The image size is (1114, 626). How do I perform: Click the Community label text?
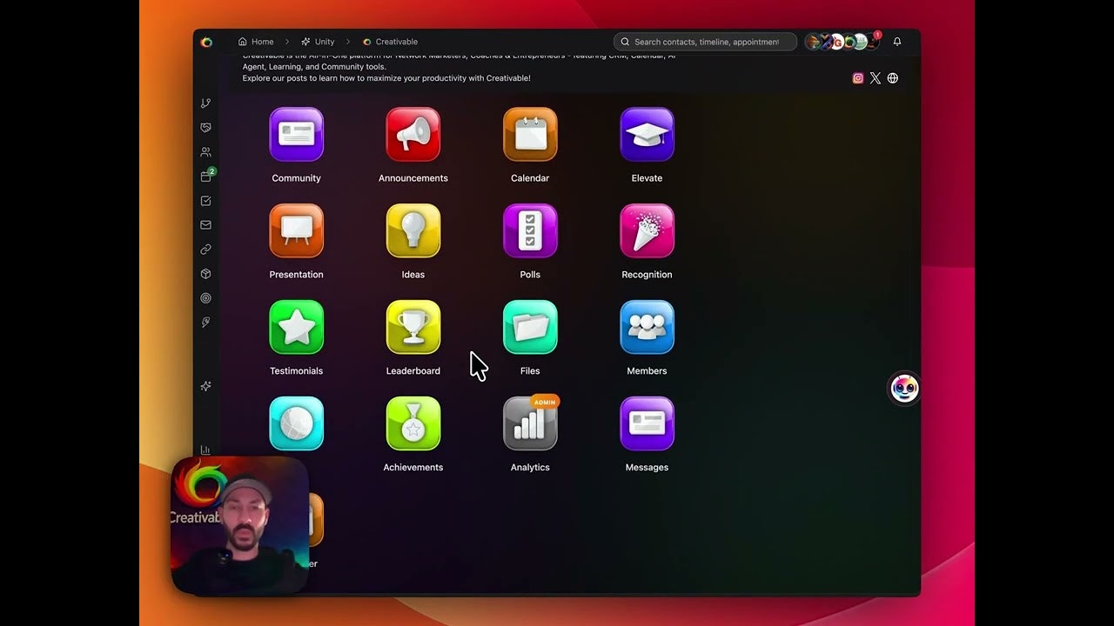(x=296, y=178)
